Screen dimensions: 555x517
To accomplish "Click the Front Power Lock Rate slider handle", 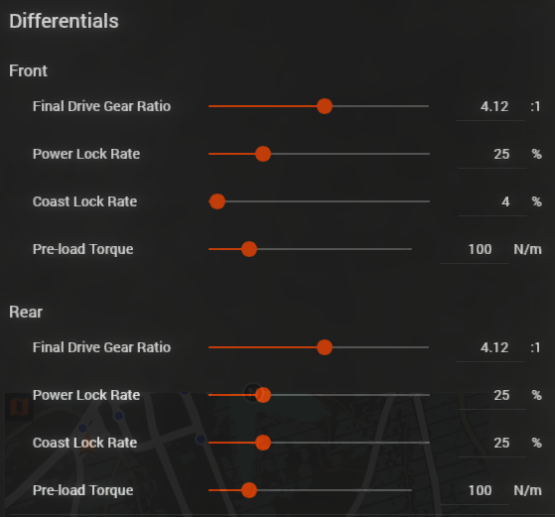I will point(263,154).
